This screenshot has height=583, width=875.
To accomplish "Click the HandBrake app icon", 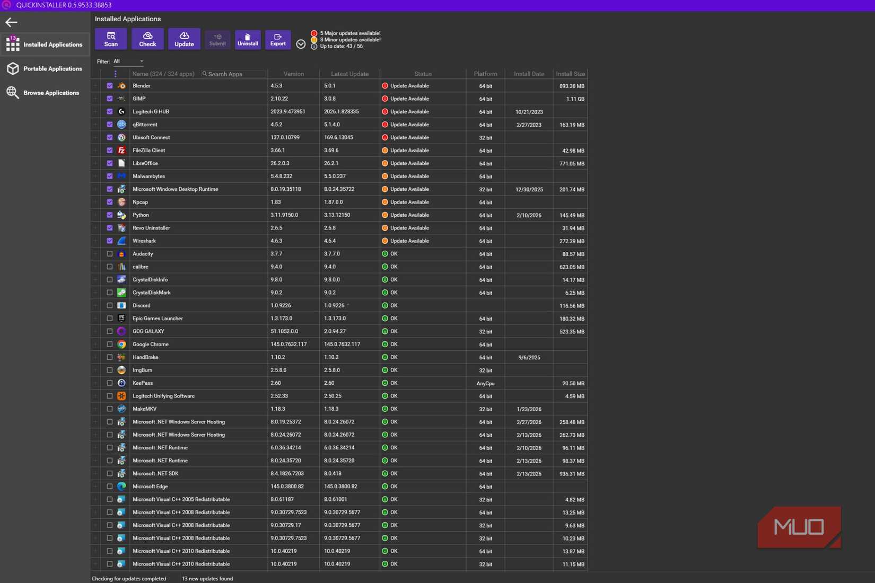I will point(121,357).
